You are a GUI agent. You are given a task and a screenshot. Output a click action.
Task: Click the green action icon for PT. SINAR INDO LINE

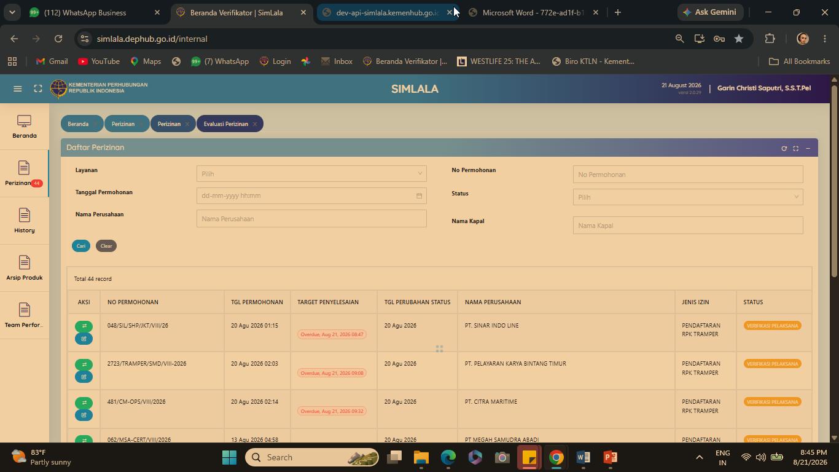coord(84,326)
